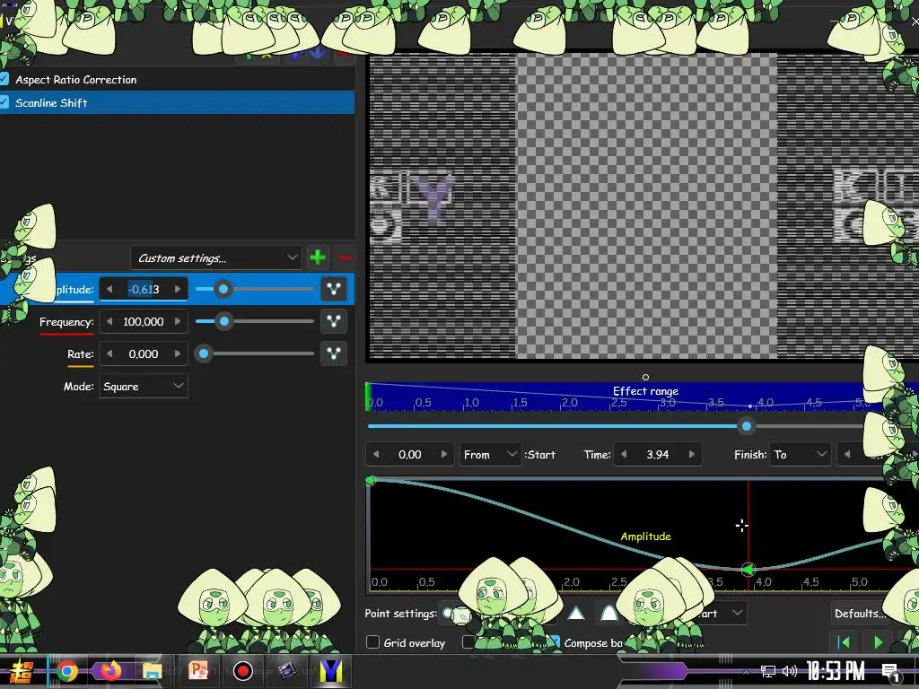Increase Time value with right arrow
The width and height of the screenshot is (919, 689).
coord(692,454)
